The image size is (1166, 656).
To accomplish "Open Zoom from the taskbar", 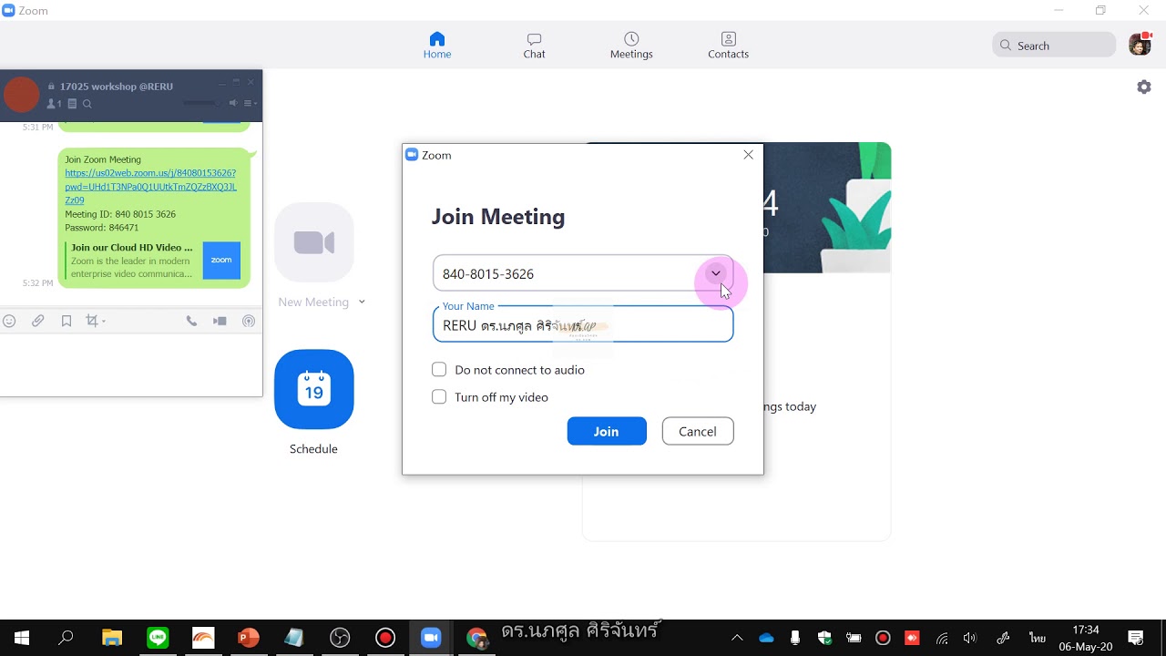I will click(431, 638).
